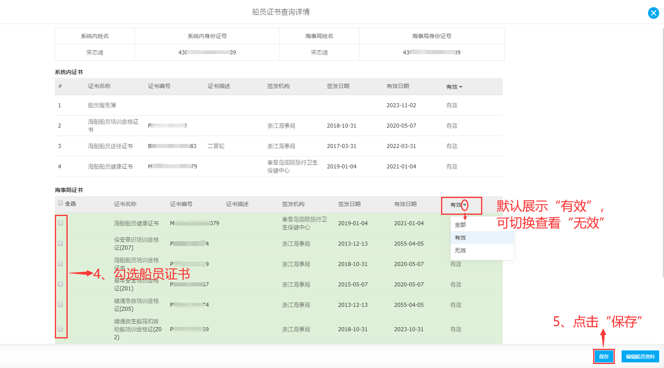Click the validity date 2055-04-05 in Z07 row

[409, 244]
